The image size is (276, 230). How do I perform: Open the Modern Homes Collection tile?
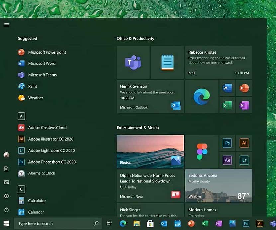219,210
